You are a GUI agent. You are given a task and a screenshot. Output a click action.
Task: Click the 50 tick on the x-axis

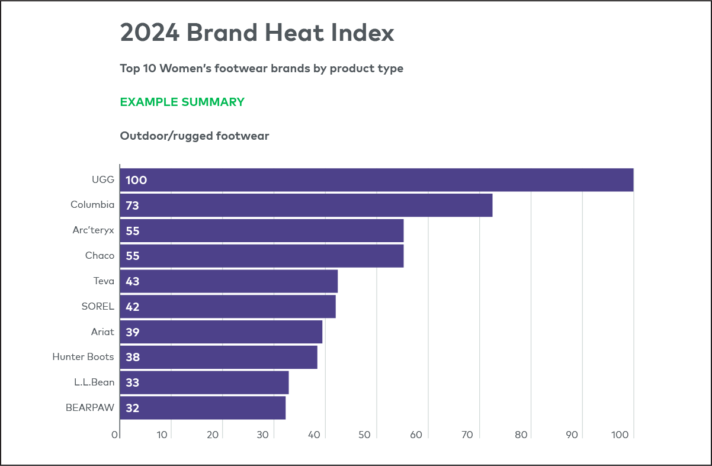(364, 435)
